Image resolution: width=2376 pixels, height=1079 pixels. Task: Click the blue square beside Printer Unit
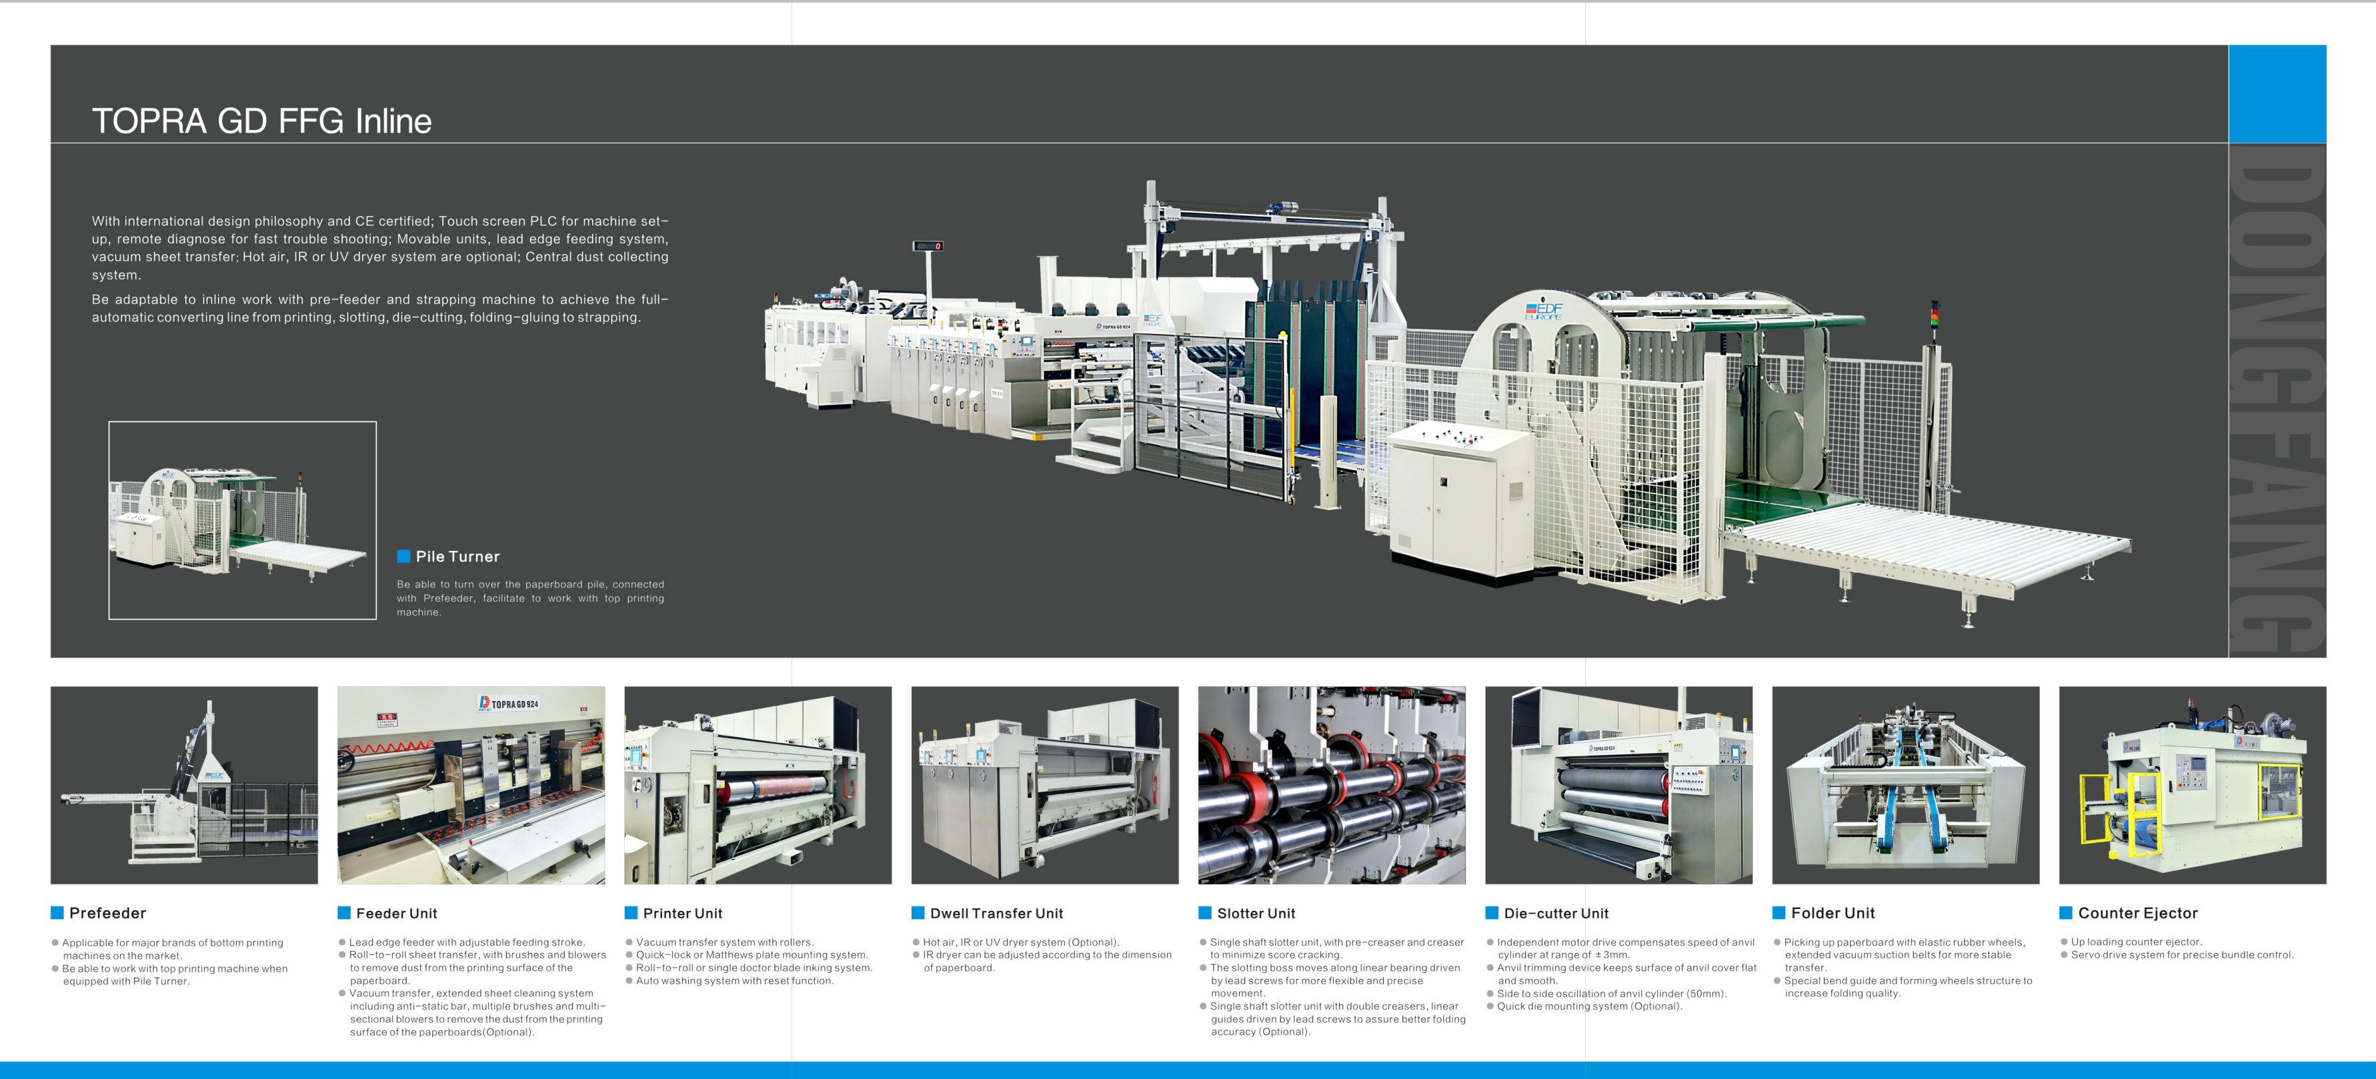coord(631,913)
